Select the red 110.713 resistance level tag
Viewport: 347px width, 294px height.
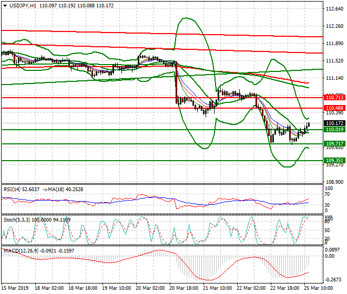point(334,98)
